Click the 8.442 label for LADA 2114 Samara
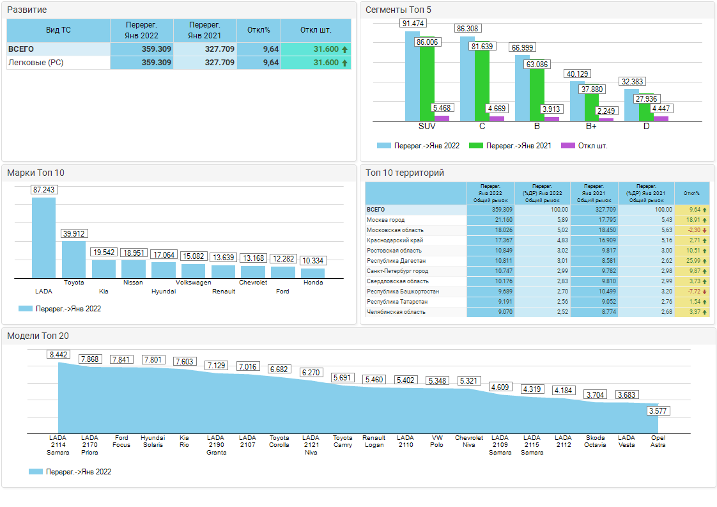717x507 pixels. (59, 355)
